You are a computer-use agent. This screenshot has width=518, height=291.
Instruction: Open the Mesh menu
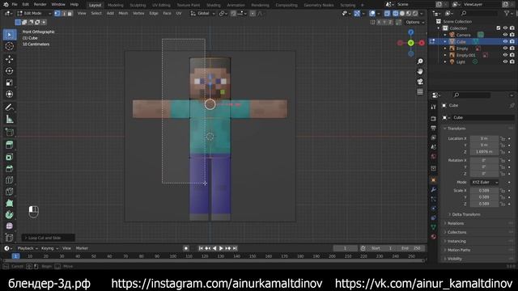tap(123, 14)
